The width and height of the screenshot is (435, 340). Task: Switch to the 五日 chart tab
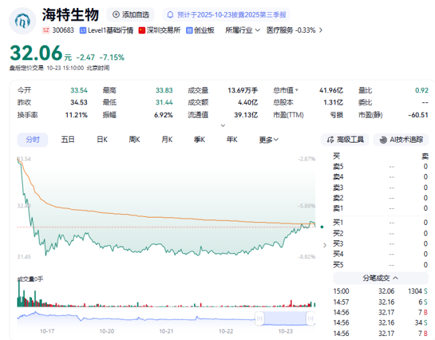pyautogui.click(x=68, y=139)
